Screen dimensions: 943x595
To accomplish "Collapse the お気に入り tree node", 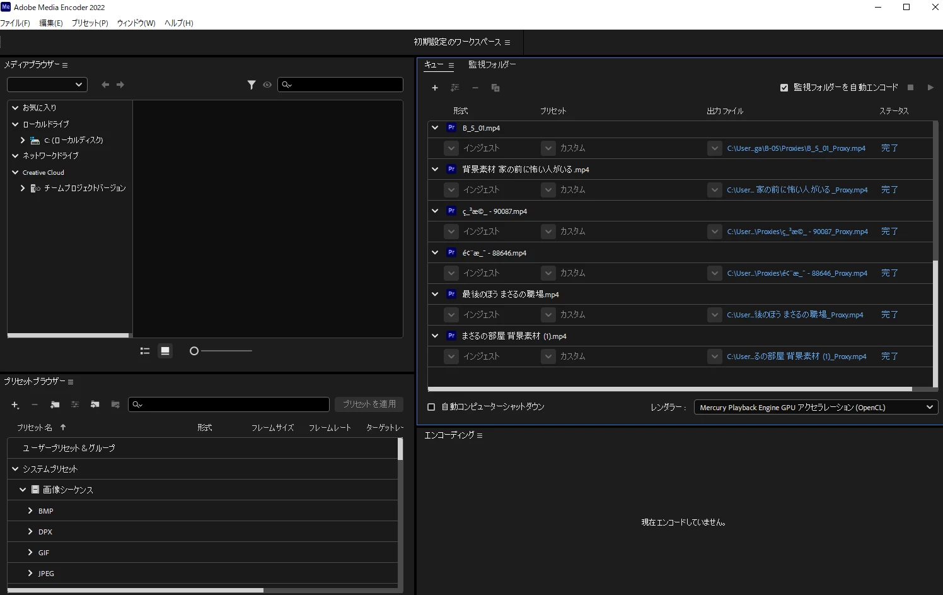I will click(15, 108).
